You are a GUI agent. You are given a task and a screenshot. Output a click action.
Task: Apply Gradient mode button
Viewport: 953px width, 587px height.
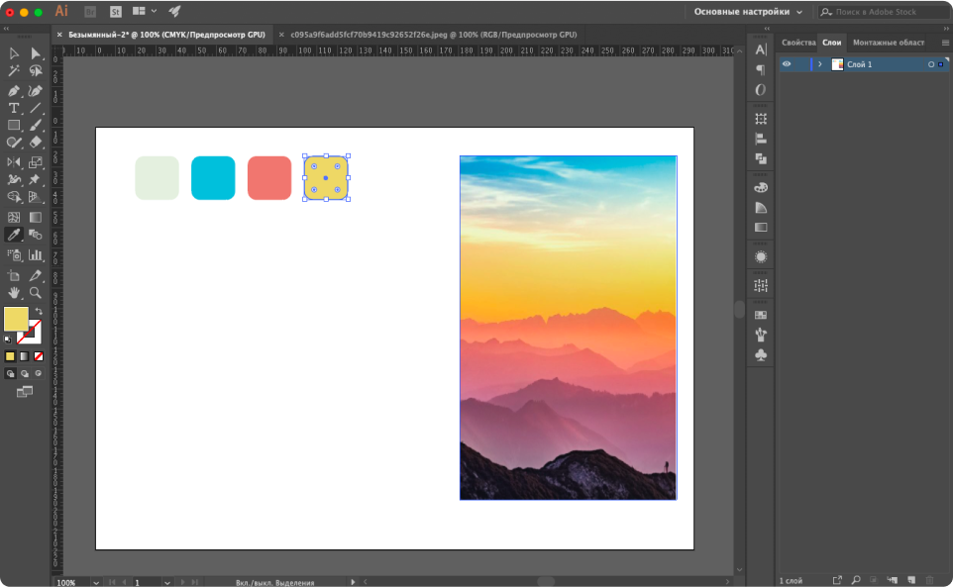[x=25, y=356]
